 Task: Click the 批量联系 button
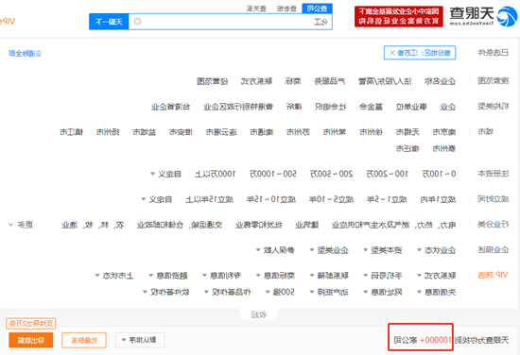coord(84,340)
